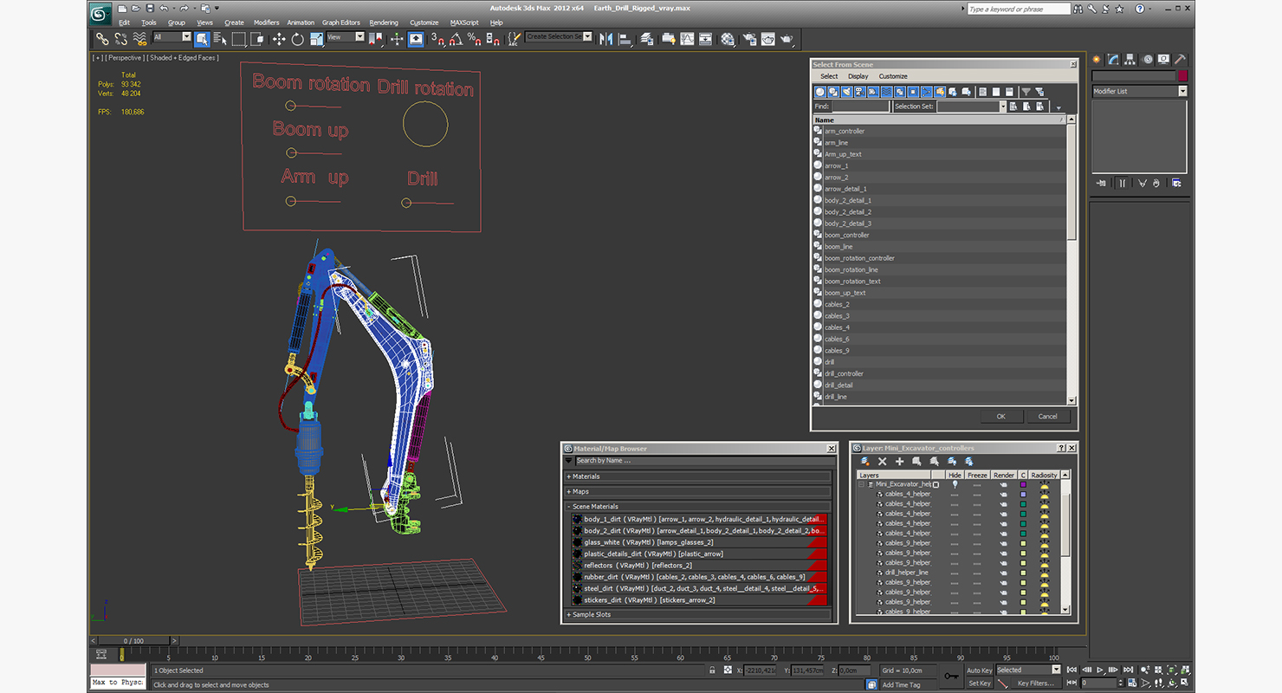The width and height of the screenshot is (1282, 693).
Task: Click the Name column header
Action: point(940,120)
